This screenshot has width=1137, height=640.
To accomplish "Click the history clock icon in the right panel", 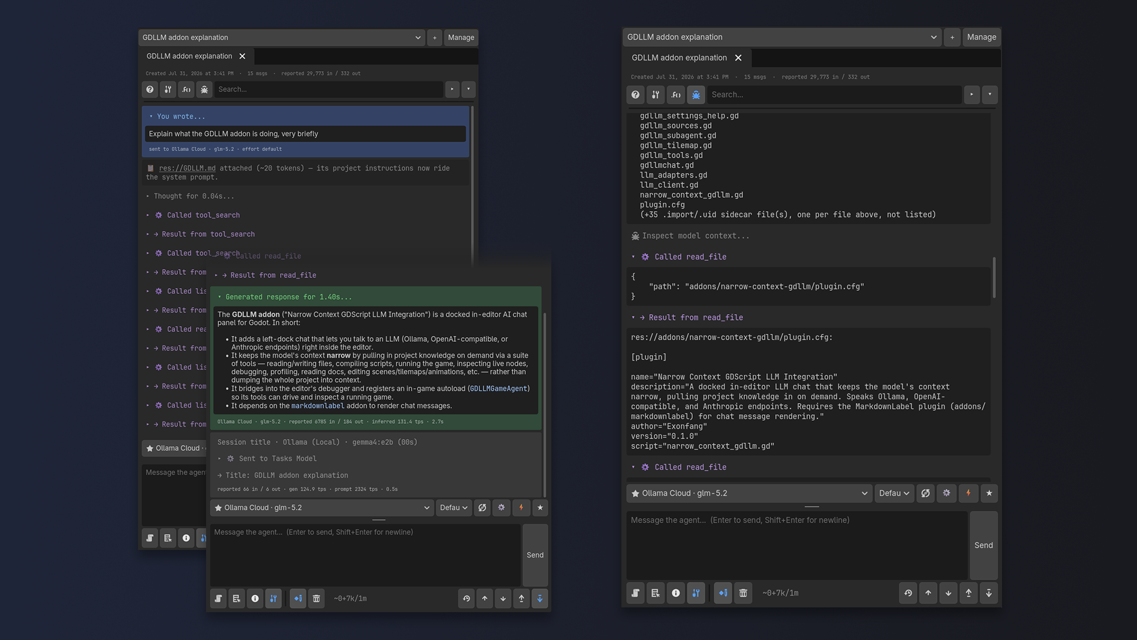I will point(908,593).
